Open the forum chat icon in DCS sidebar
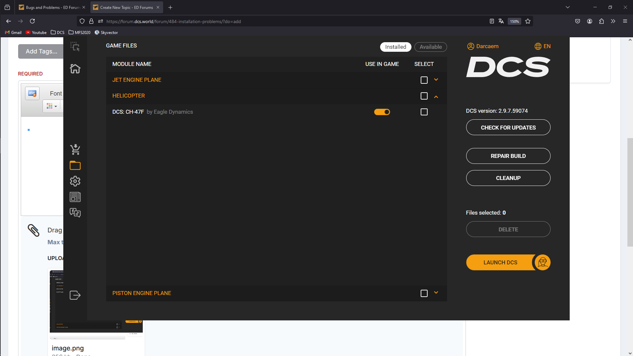This screenshot has width=633, height=356. pos(75,213)
